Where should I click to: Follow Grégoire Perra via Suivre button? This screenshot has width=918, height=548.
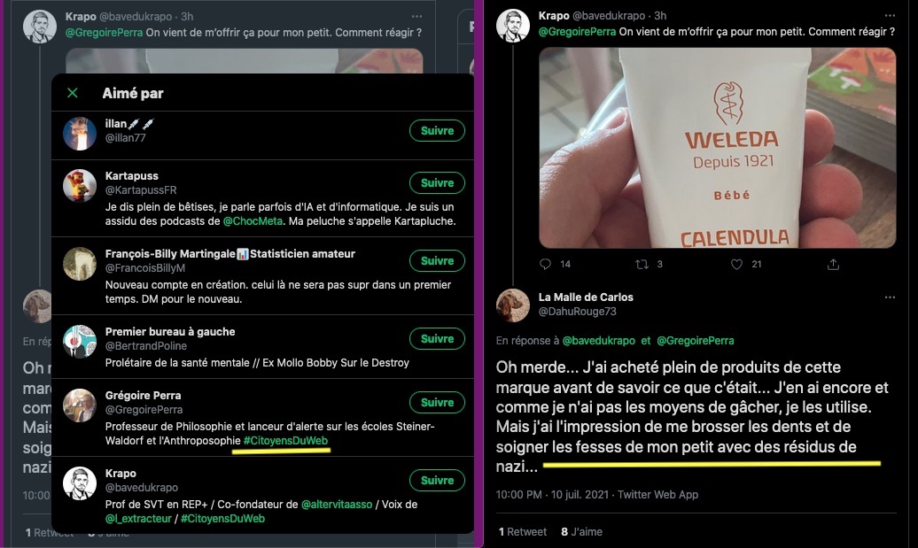(437, 403)
